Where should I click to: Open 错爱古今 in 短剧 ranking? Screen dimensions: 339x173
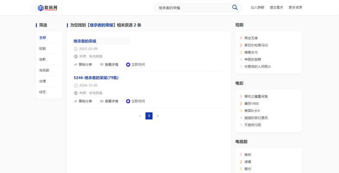click(251, 52)
